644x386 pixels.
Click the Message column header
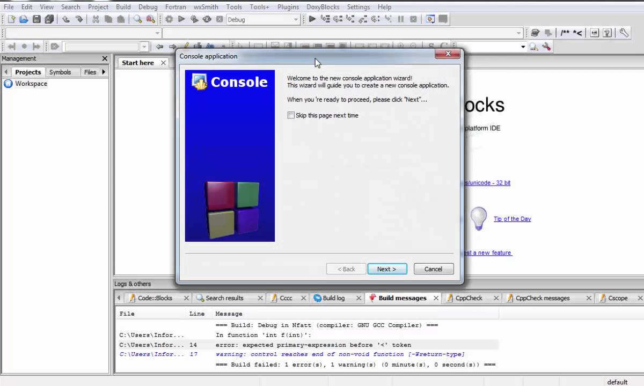click(229, 314)
